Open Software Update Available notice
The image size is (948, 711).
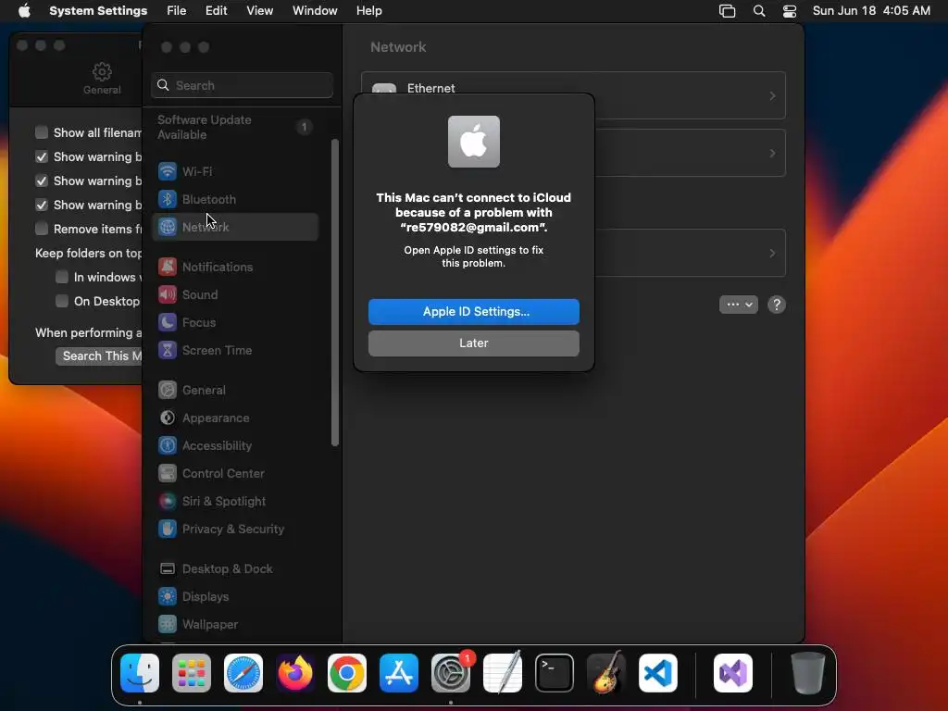pyautogui.click(x=234, y=127)
